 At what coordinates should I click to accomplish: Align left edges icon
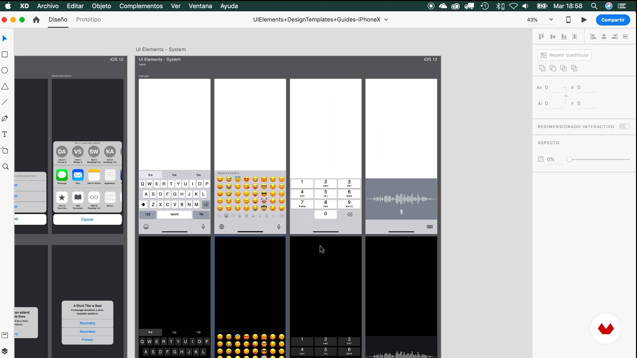click(593, 36)
